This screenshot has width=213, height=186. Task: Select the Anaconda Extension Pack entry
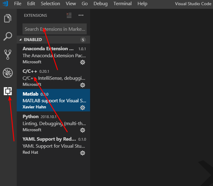tap(53, 55)
